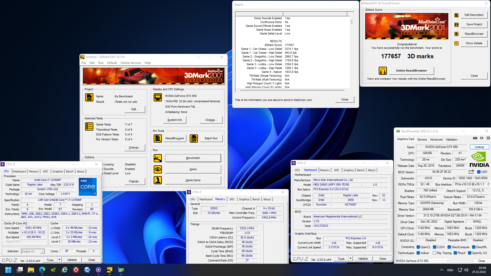Click the Project name icon

(89, 97)
